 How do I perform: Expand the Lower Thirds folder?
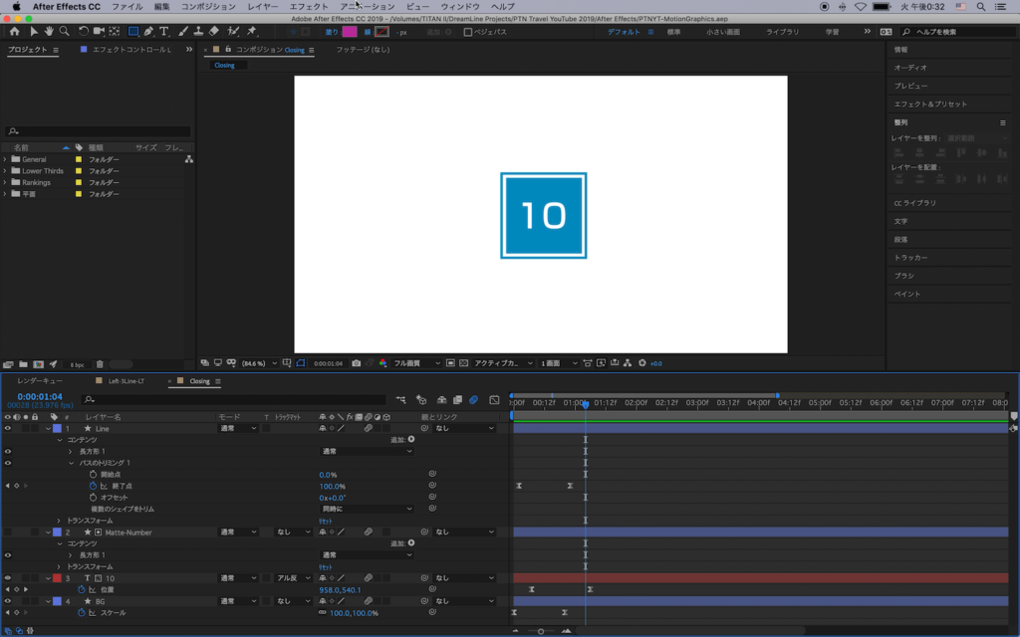pyautogui.click(x=5, y=171)
